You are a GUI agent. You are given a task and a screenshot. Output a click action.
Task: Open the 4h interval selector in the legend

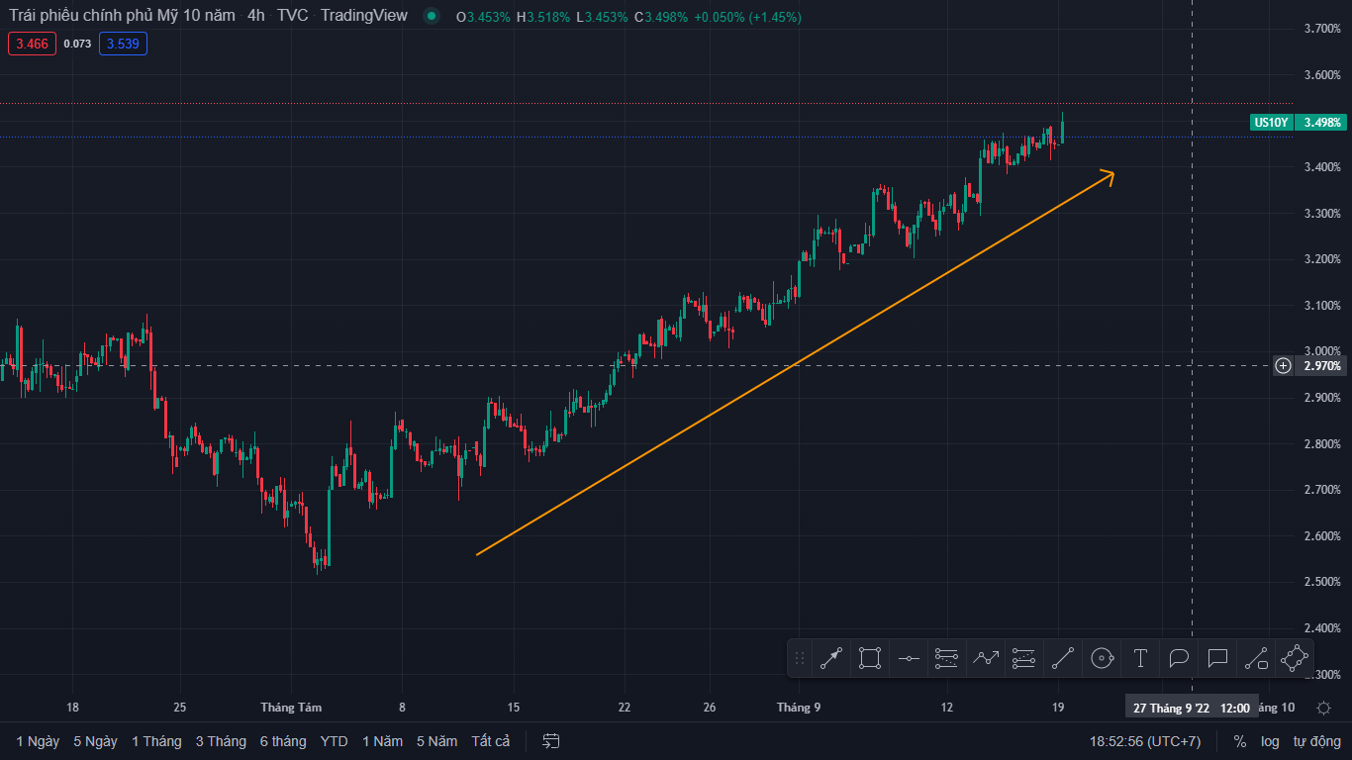tap(256, 16)
